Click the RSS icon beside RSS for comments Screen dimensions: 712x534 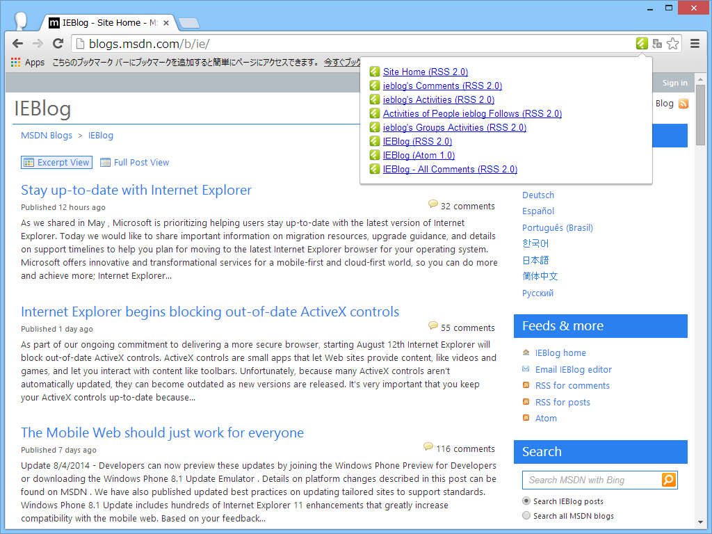526,385
